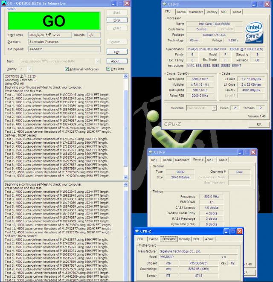Click the Southbridge value 82801IB (ICH9)
This screenshot has width=273, height=282.
coord(198,269)
